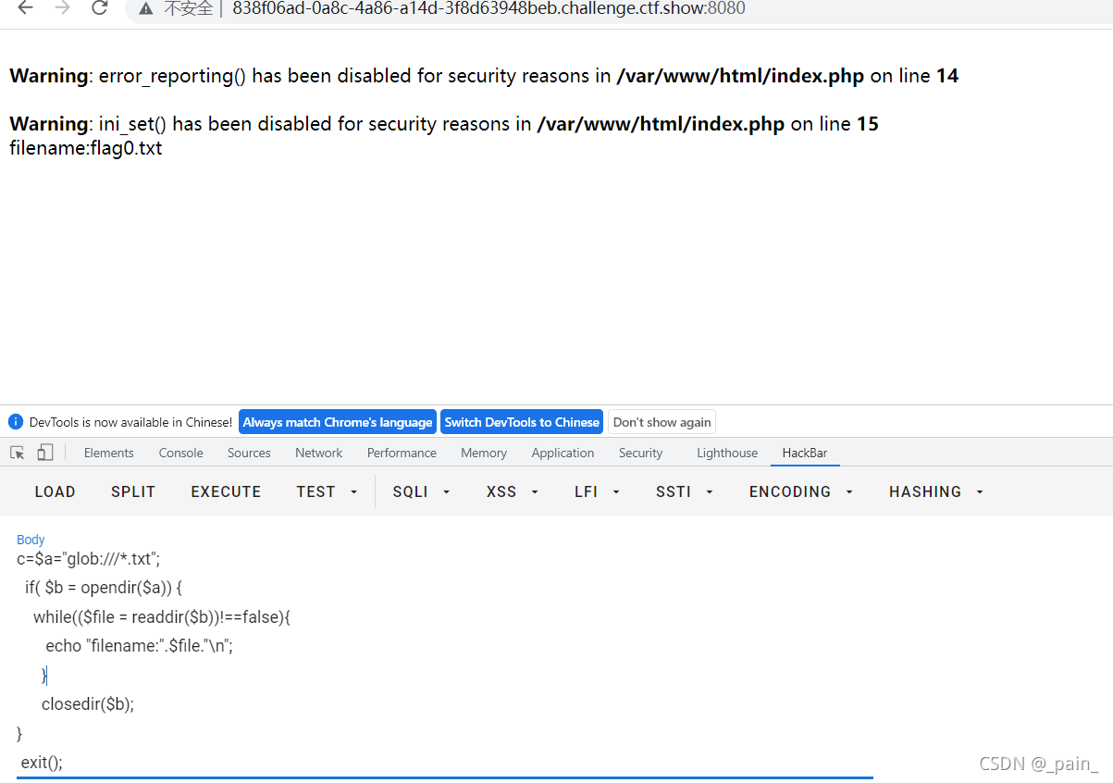The image size is (1113, 783).
Task: Expand the SQLI dropdown menu
Action: (x=421, y=491)
